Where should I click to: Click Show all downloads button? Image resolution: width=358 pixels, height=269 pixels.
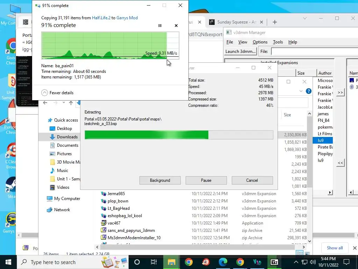pos(335,248)
